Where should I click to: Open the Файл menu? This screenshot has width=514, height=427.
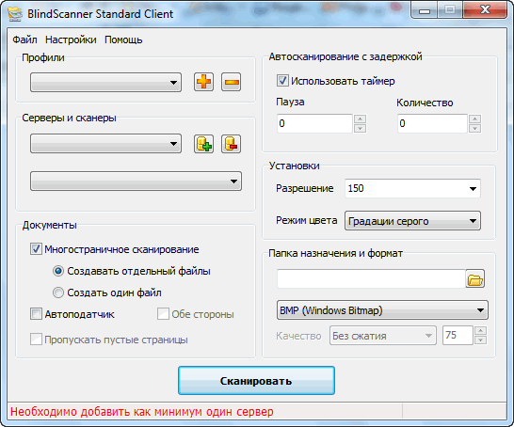(24, 40)
